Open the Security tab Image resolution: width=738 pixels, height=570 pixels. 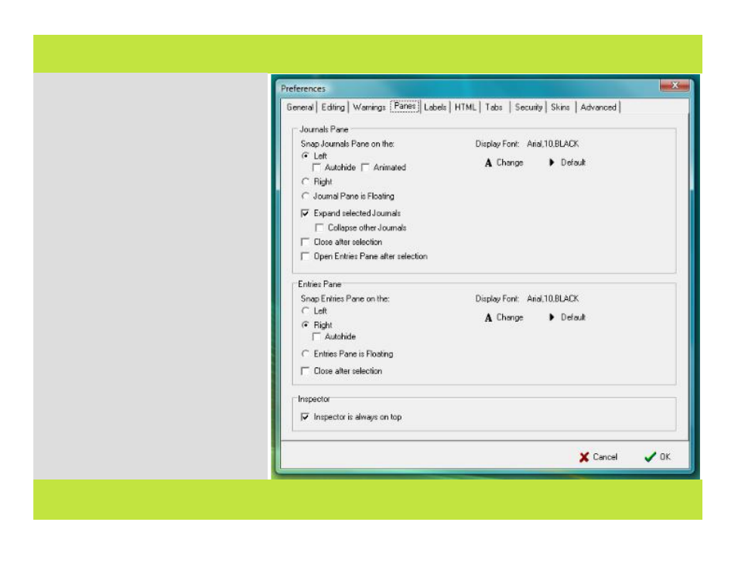pos(528,108)
